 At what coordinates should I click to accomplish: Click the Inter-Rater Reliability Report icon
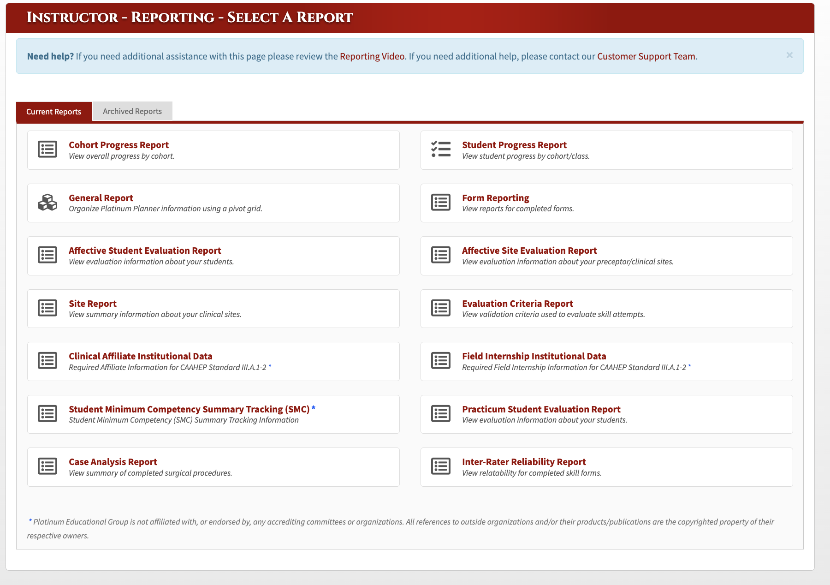[441, 466]
